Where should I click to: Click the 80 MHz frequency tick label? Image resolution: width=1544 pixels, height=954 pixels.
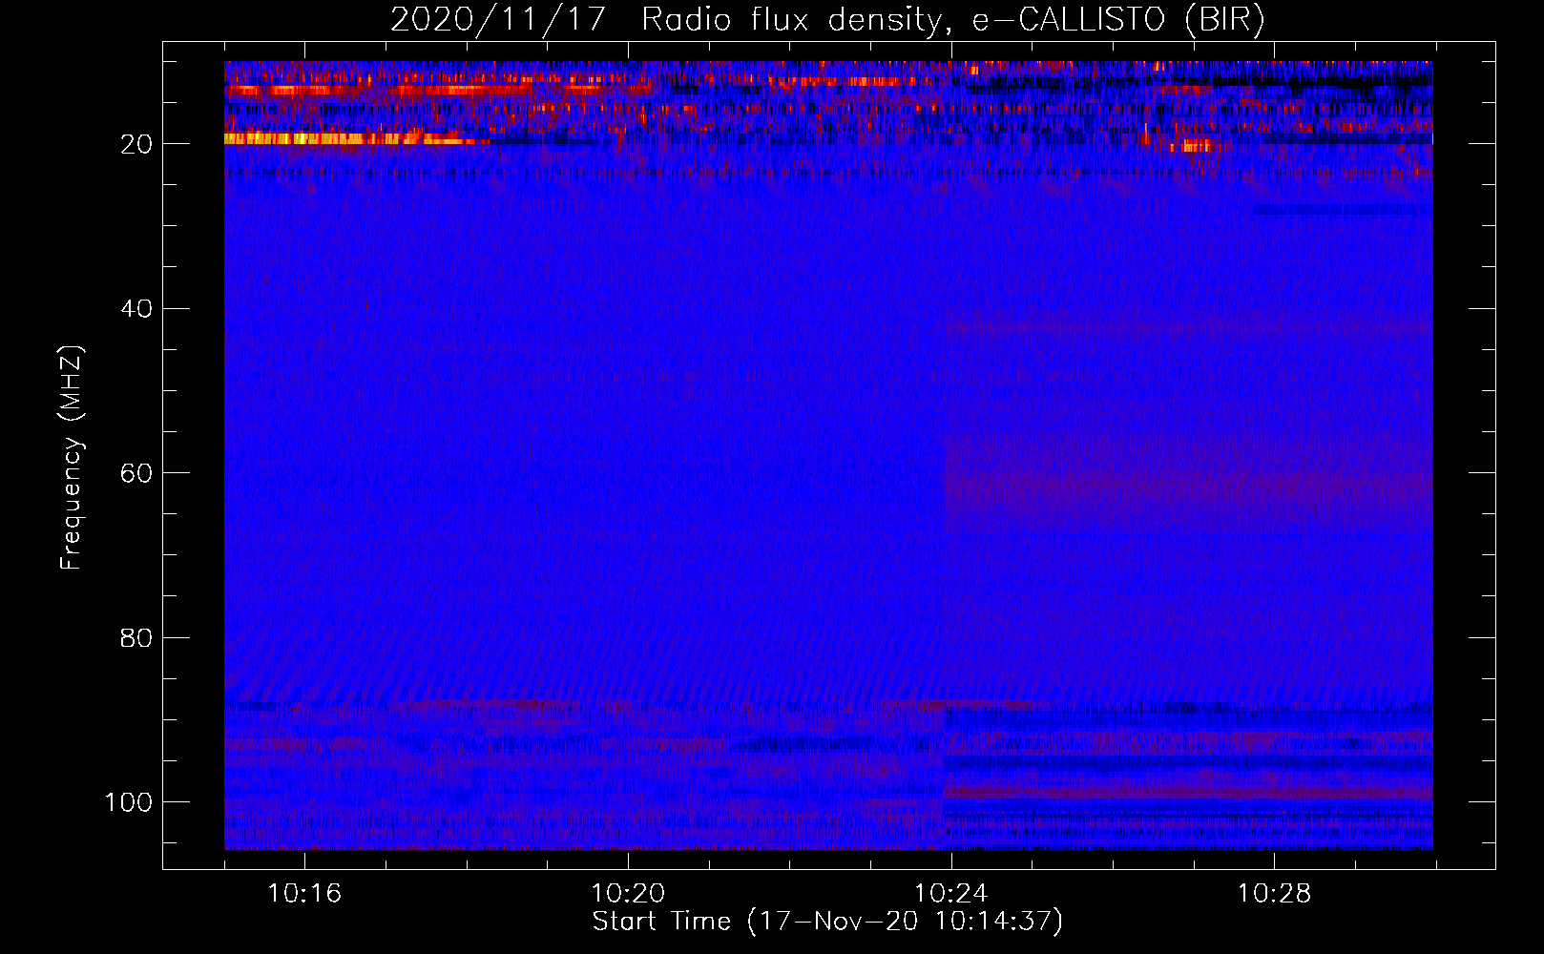(x=136, y=638)
